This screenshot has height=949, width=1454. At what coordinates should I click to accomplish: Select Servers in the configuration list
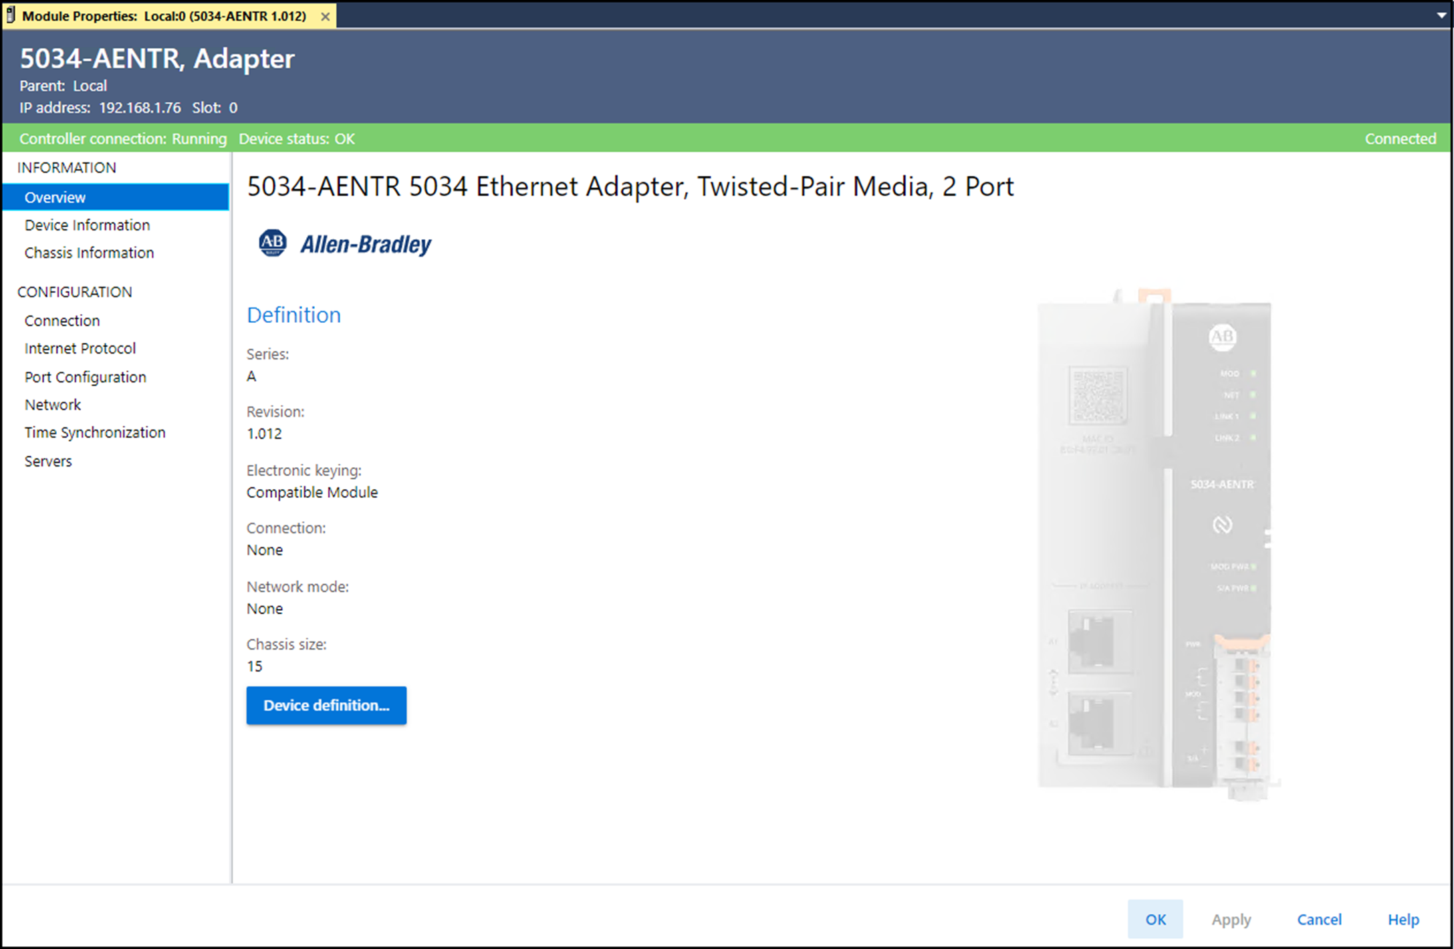point(48,461)
